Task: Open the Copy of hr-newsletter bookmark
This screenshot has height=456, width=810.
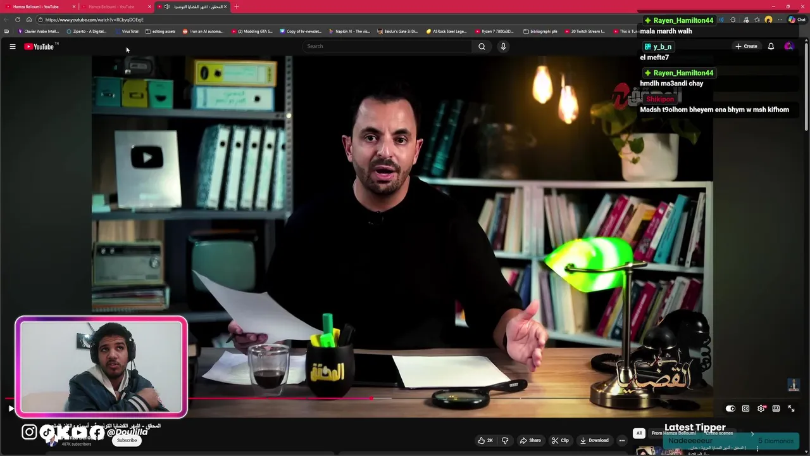Action: (x=301, y=31)
